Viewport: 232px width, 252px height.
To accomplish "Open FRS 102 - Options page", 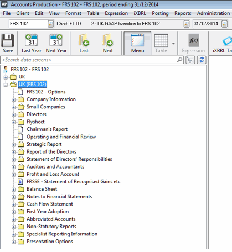I will pos(46,92).
